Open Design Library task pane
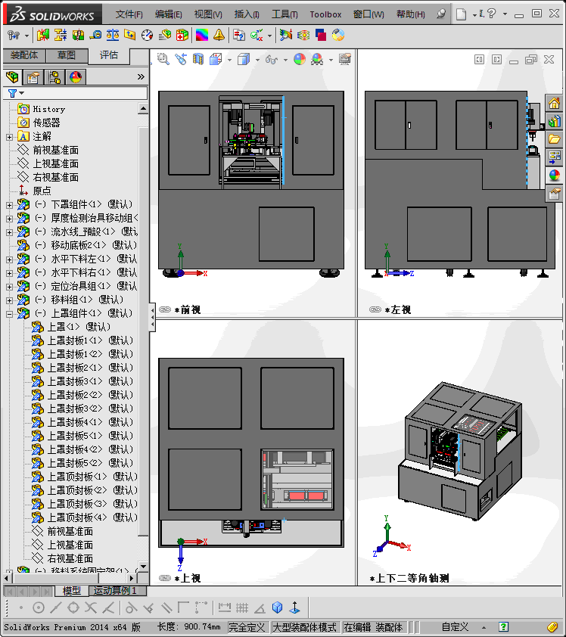Image resolution: width=566 pixels, height=637 pixels. click(x=555, y=122)
